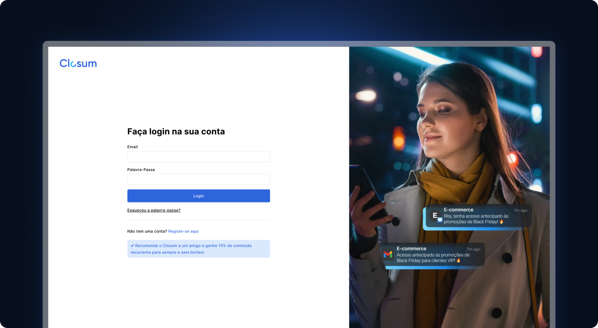Open the 'Esqueceu a palavra-passe?' link
The width and height of the screenshot is (598, 328).
tap(154, 210)
